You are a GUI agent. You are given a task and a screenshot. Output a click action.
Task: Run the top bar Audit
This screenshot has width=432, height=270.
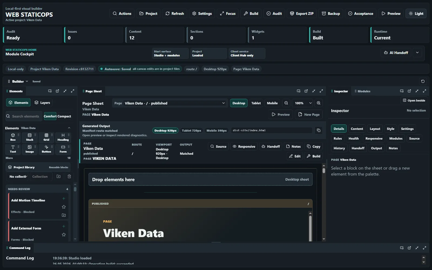point(274,13)
